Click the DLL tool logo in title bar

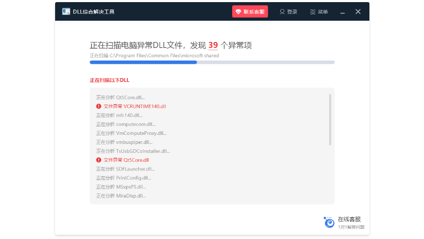[x=66, y=12]
